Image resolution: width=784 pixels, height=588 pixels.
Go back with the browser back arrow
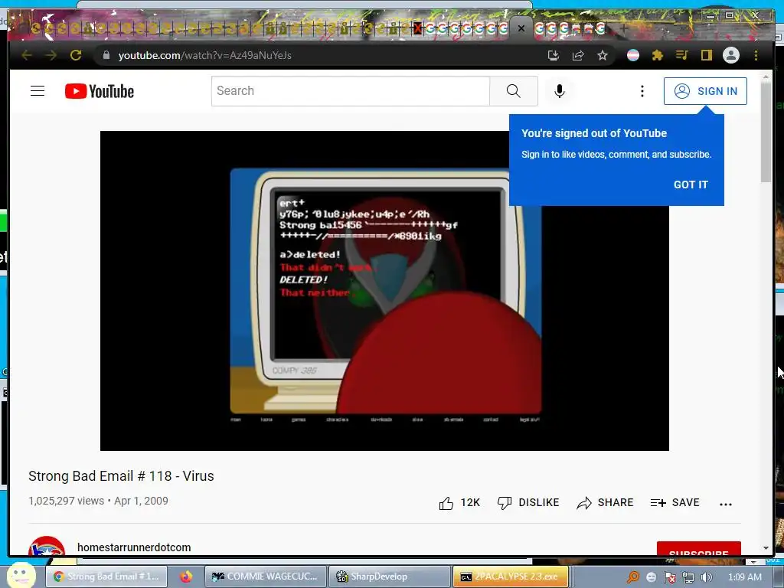(x=27, y=55)
